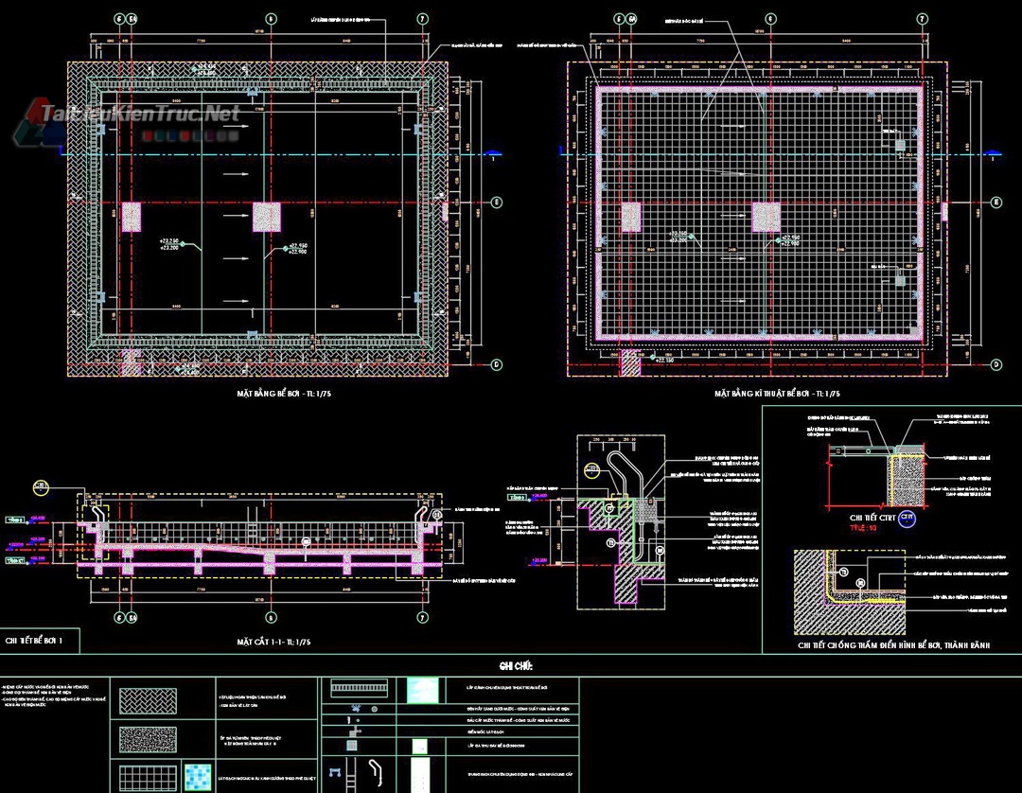Viewport: 1022px width, 793px height.
Task: Click grid axis bubble 7 above left plan
Action: tap(422, 19)
